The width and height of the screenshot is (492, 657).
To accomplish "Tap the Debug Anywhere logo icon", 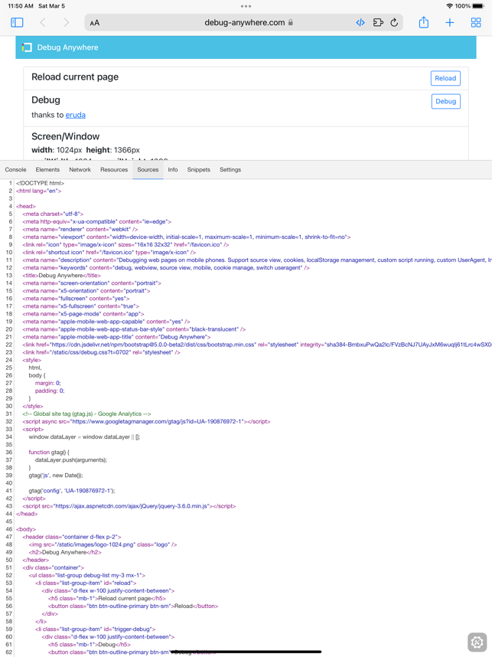I will coord(27,47).
